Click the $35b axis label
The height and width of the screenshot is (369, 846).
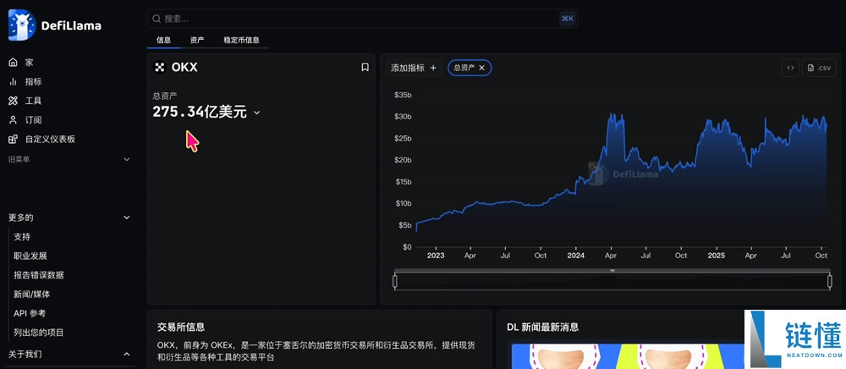pos(403,95)
